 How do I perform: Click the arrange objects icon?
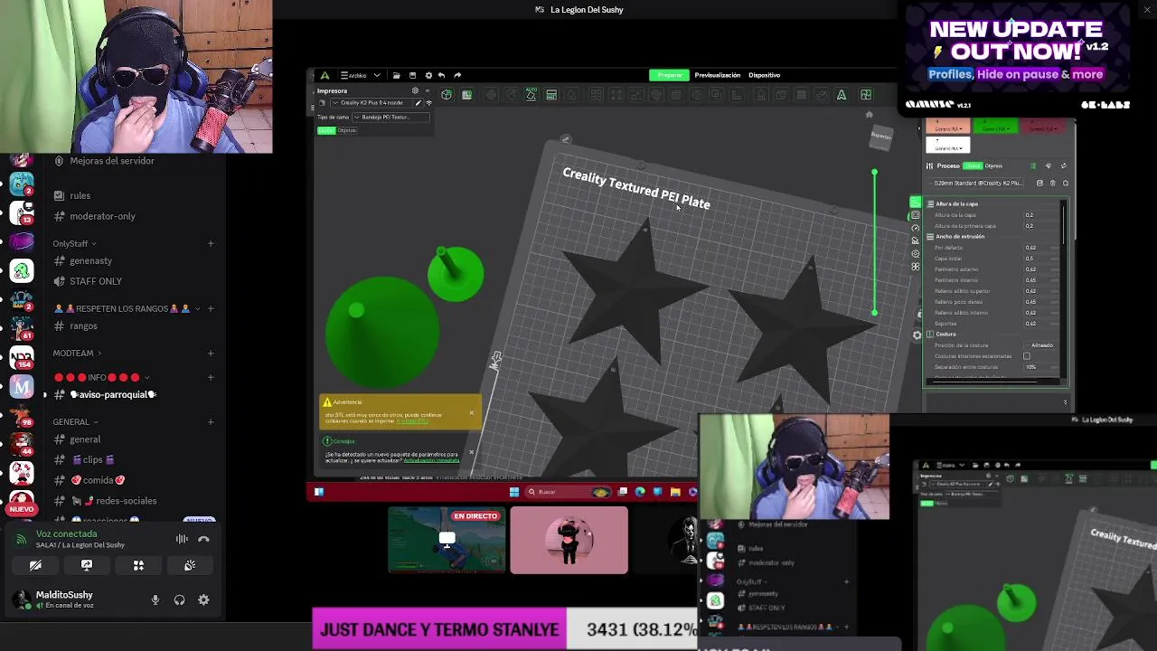point(551,94)
